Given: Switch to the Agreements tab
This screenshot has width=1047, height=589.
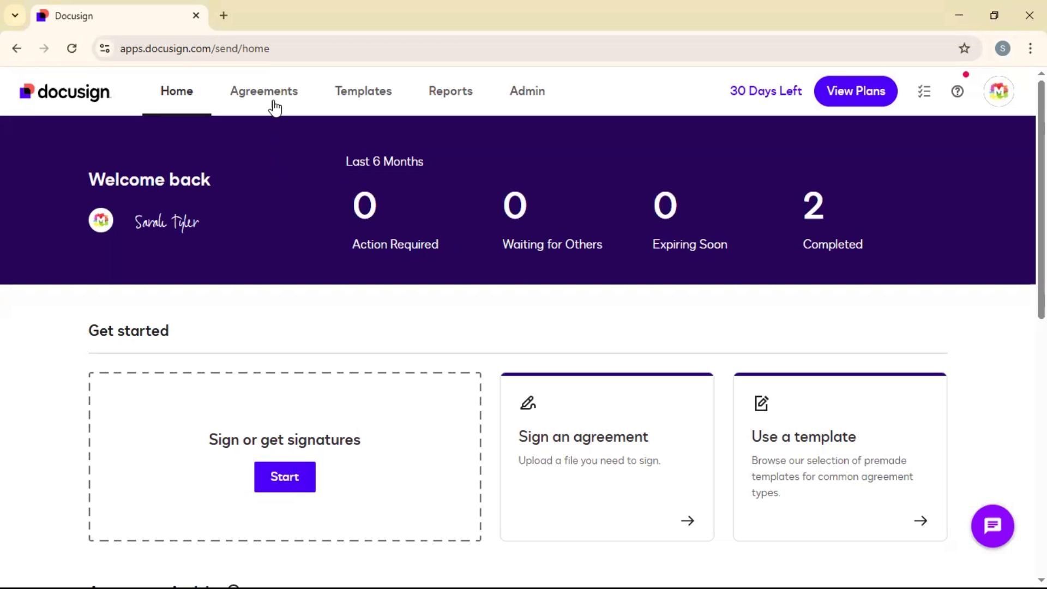Looking at the screenshot, I should coord(264,91).
